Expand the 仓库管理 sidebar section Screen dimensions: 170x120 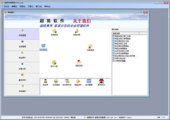(22, 45)
